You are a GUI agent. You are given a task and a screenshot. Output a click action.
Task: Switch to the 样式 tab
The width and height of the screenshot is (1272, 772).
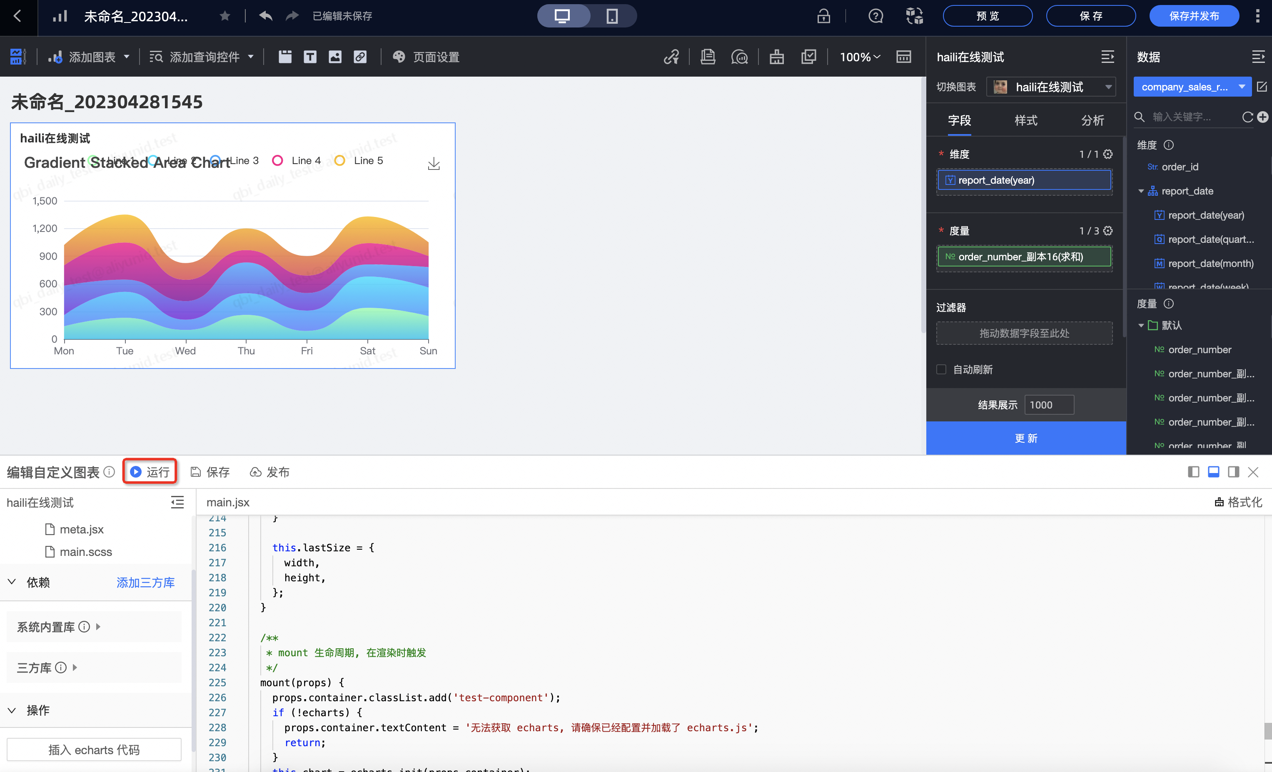[1025, 120]
